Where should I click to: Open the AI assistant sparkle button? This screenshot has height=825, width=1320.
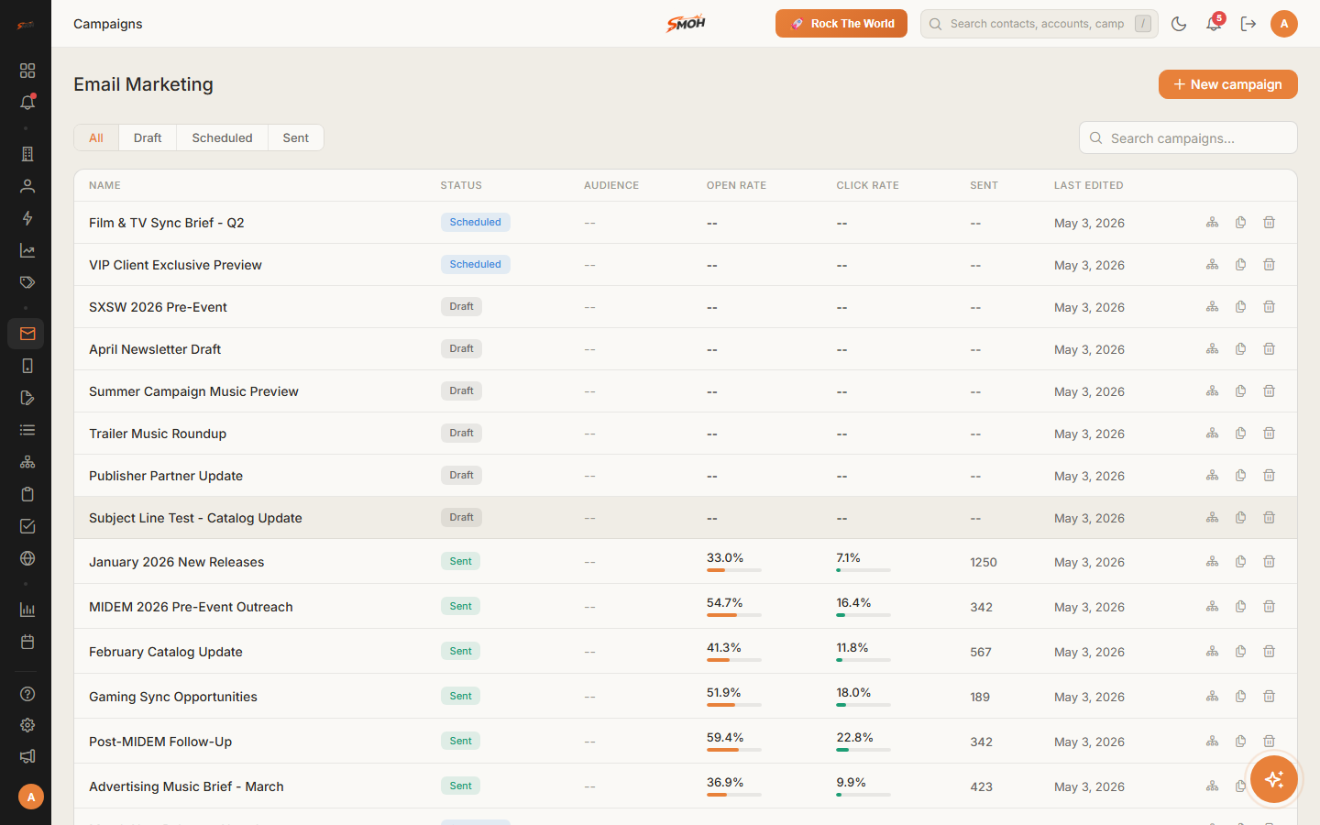coord(1274,779)
